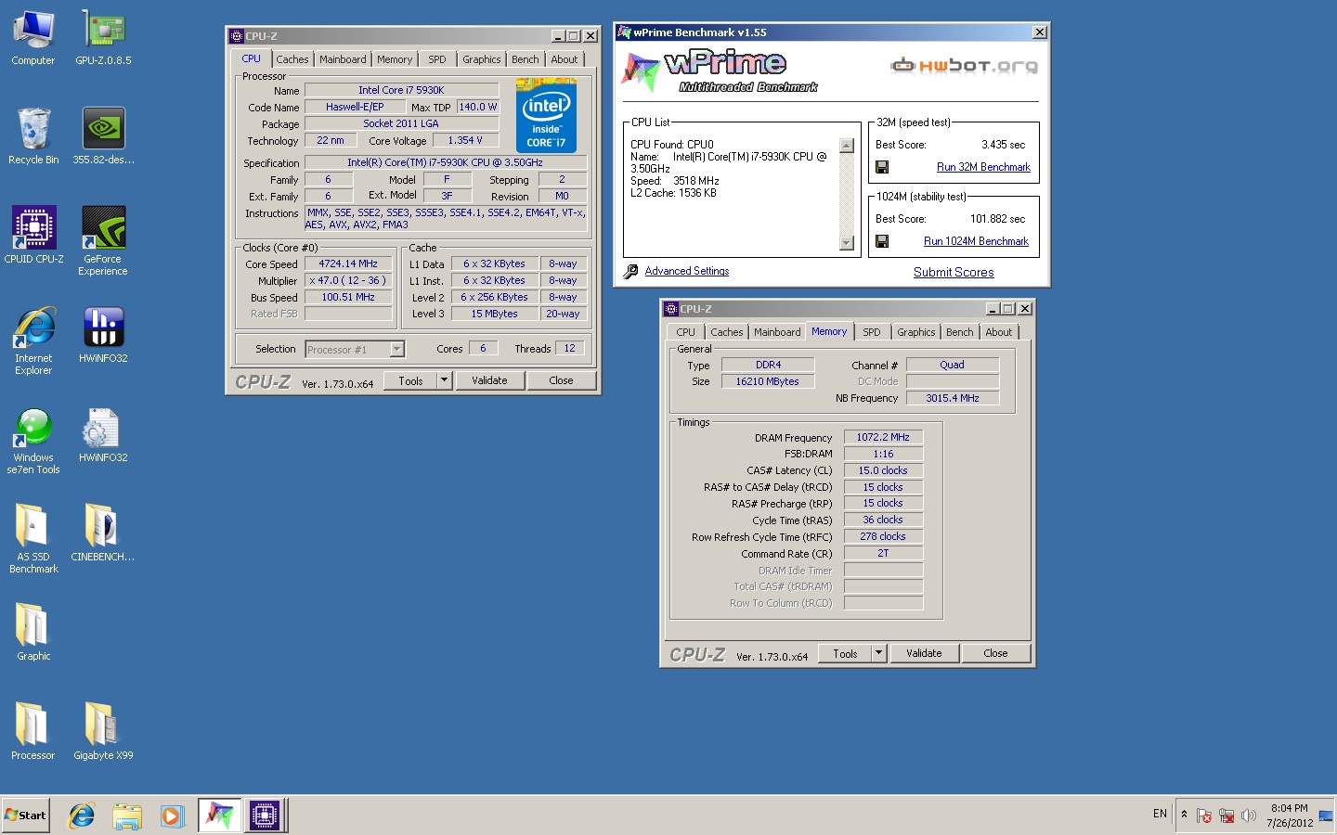Viewport: 1337px width, 835px height.
Task: Expand Tools dropdown arrow in lower CPU-Z window
Action: click(878, 653)
